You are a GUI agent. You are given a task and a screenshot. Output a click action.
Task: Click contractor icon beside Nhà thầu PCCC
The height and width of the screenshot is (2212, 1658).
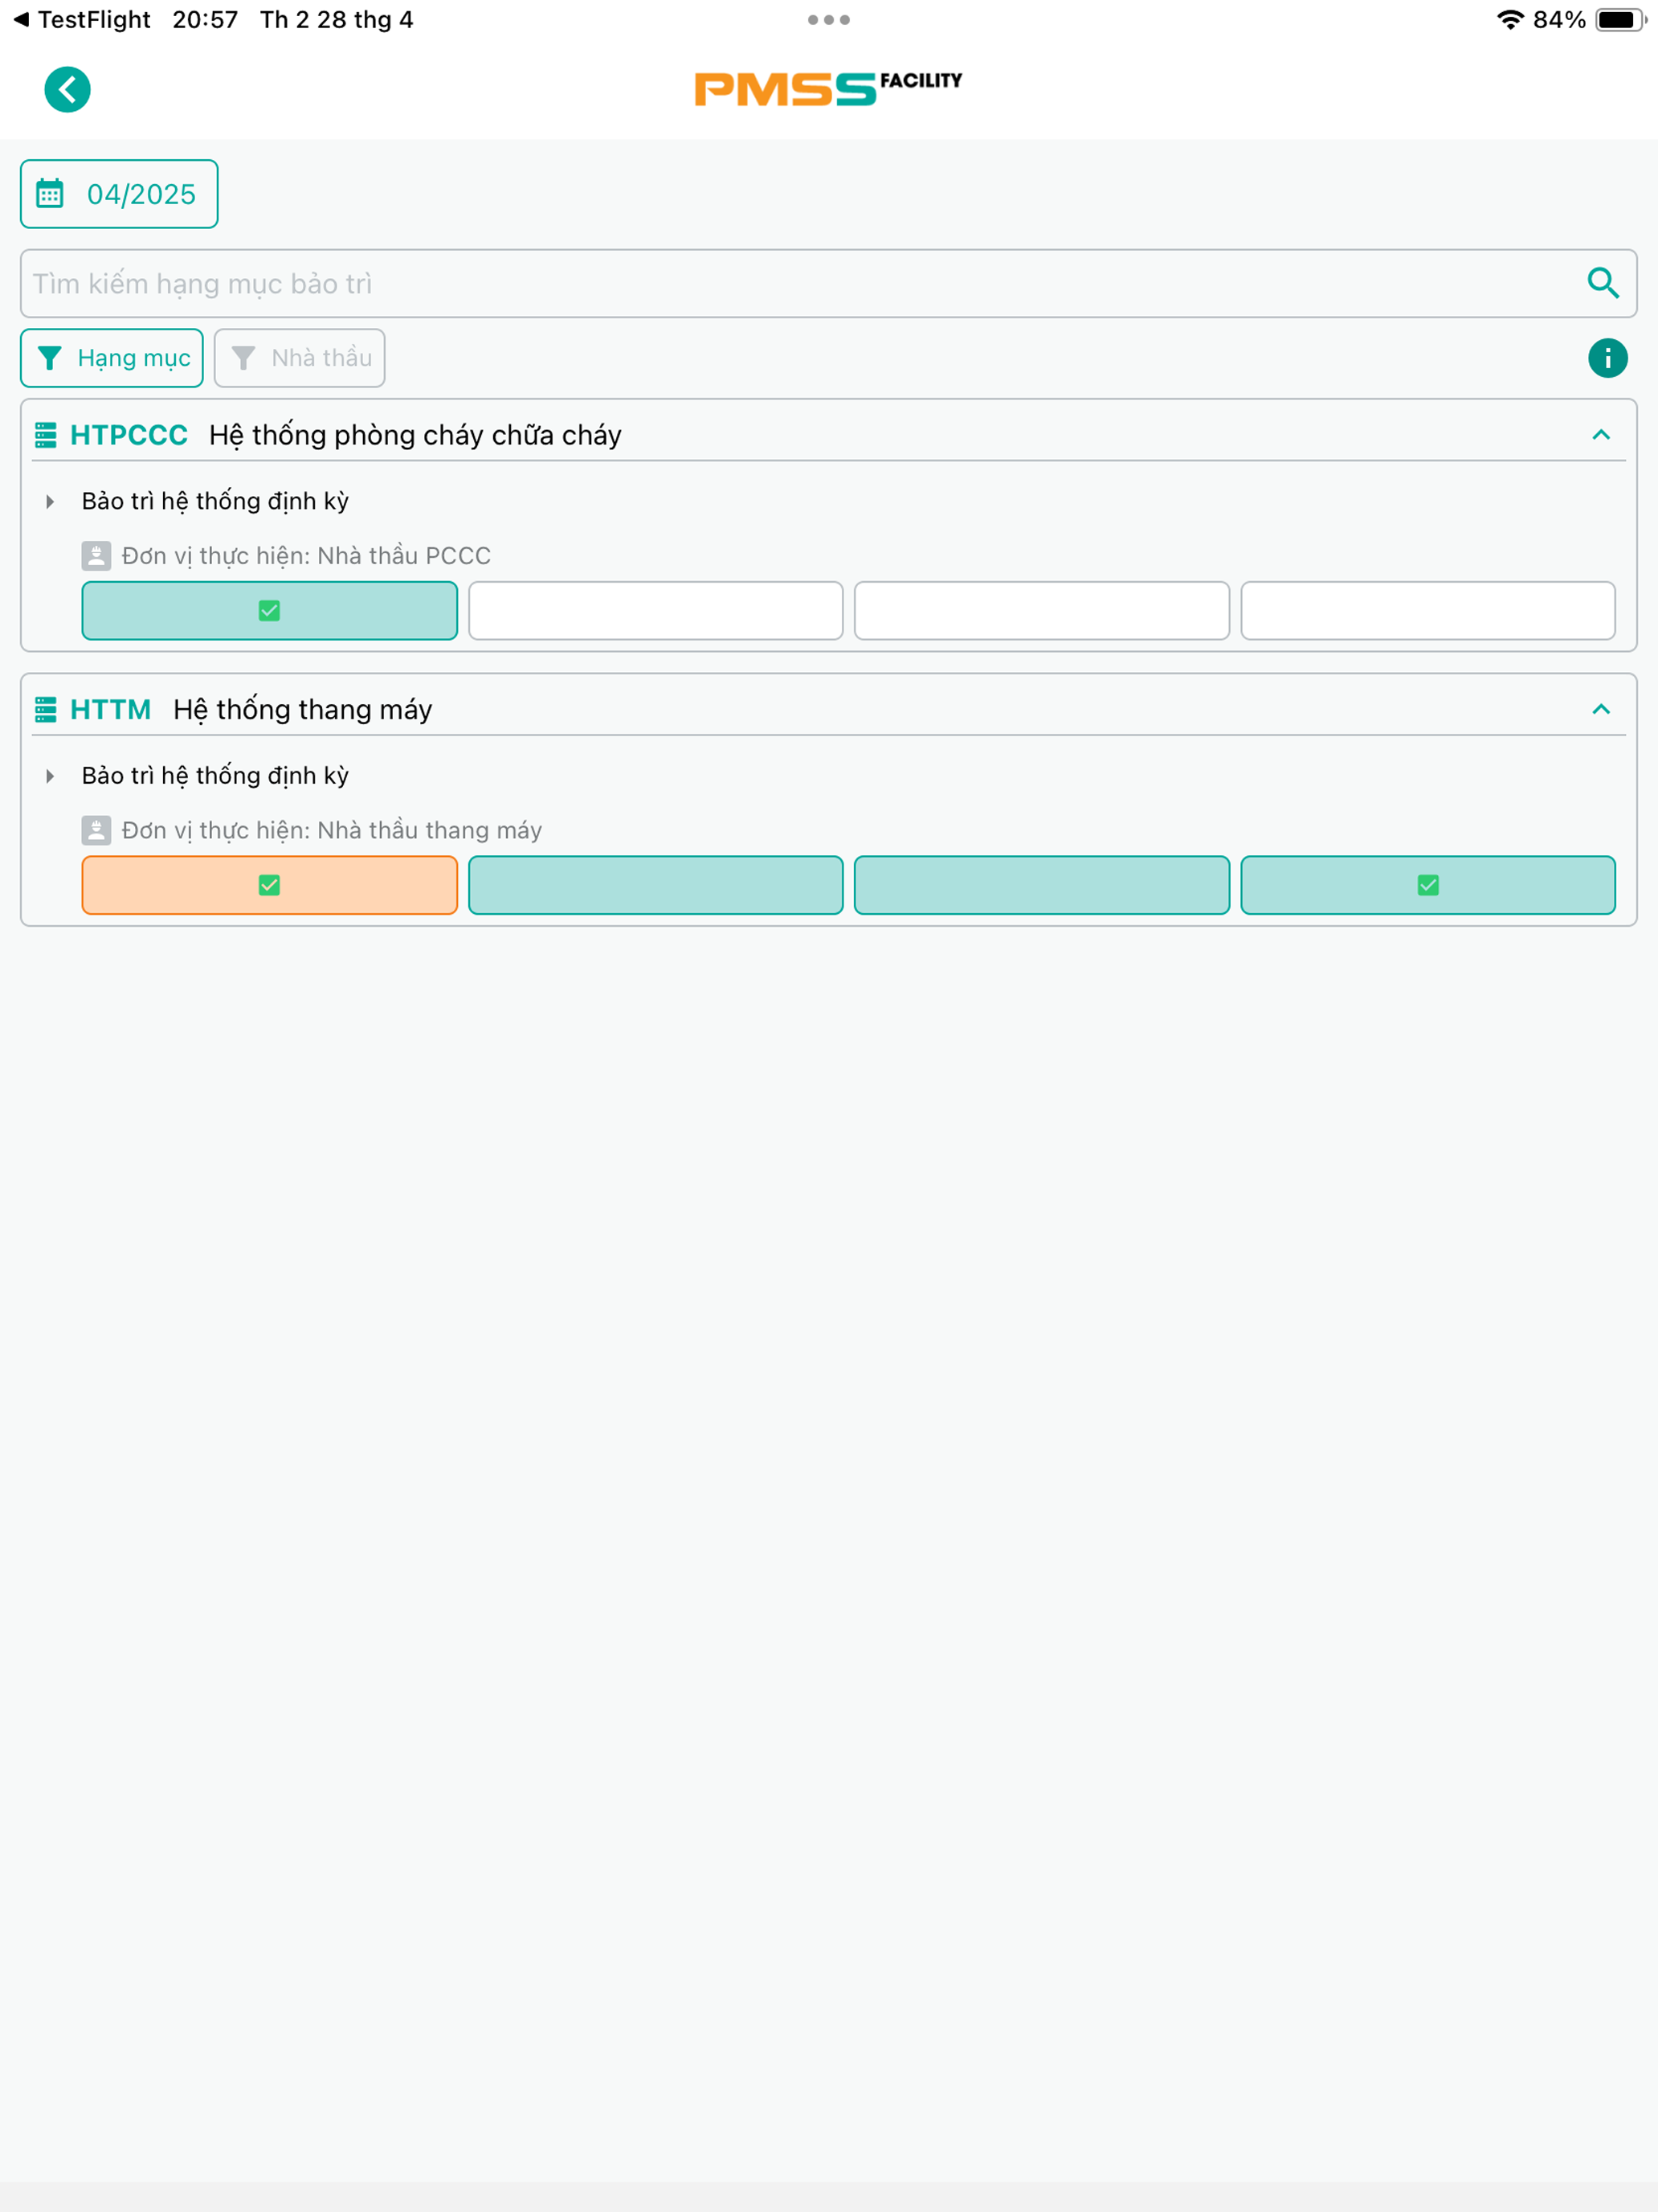[x=96, y=556]
